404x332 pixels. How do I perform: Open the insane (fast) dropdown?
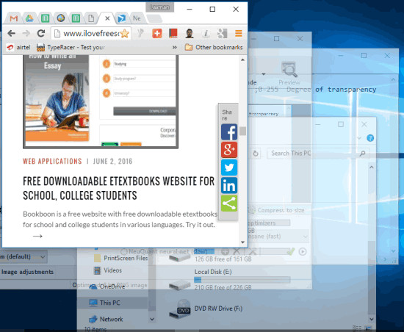pos(278,237)
